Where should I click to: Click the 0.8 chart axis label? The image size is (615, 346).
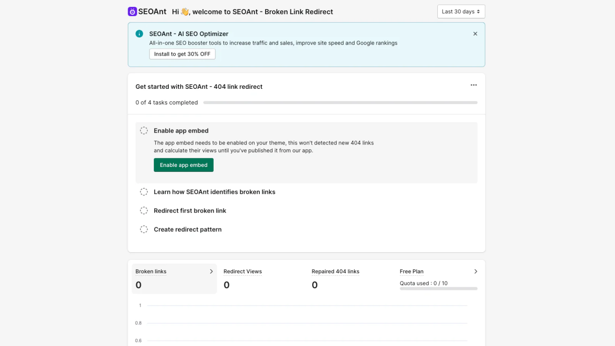[x=138, y=323]
